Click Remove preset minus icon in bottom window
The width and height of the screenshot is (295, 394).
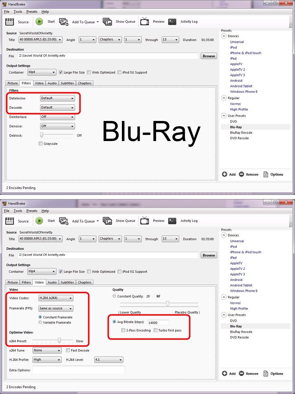pos(241,373)
